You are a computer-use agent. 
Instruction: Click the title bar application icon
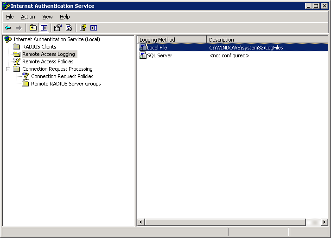(x=6, y=6)
